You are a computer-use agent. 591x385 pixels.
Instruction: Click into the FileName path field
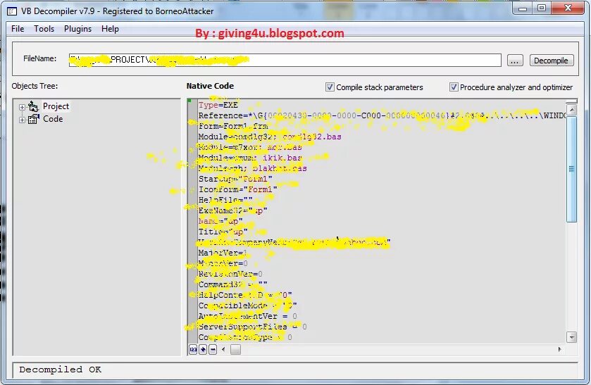pos(285,60)
